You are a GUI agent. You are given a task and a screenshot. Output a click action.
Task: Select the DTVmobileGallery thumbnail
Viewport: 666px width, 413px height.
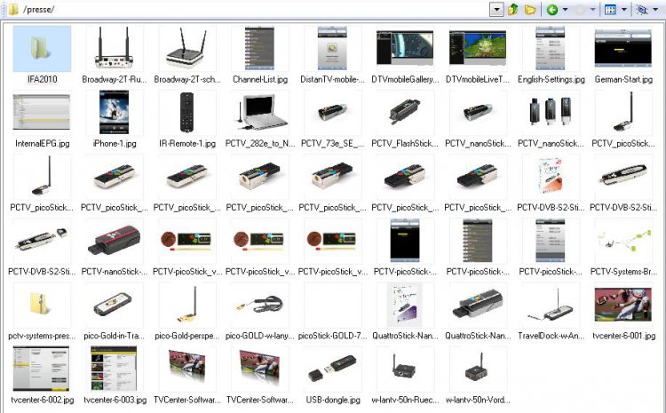coord(405,48)
